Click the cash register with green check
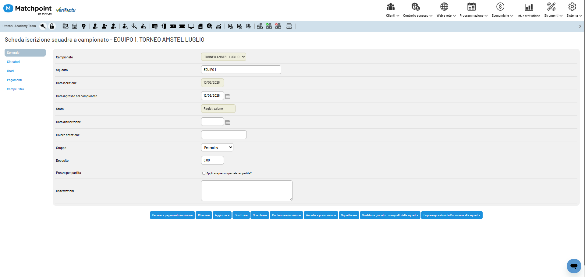585x277 pixels. click(269, 26)
